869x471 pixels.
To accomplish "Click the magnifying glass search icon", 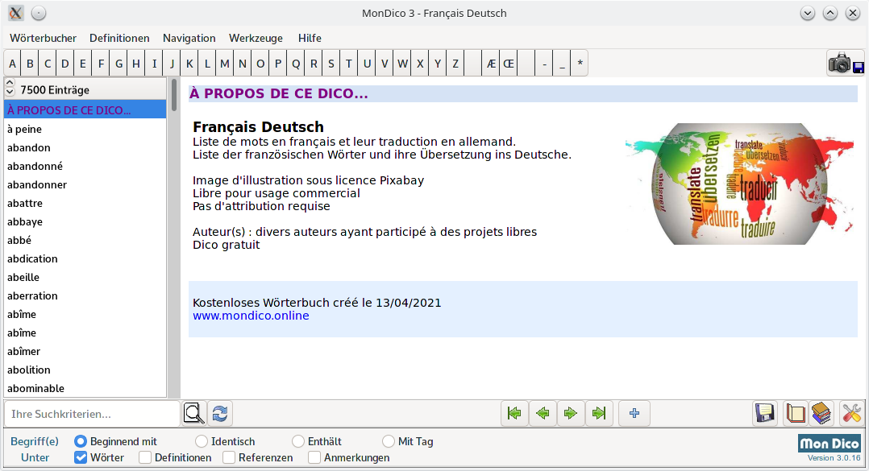I will 194,414.
